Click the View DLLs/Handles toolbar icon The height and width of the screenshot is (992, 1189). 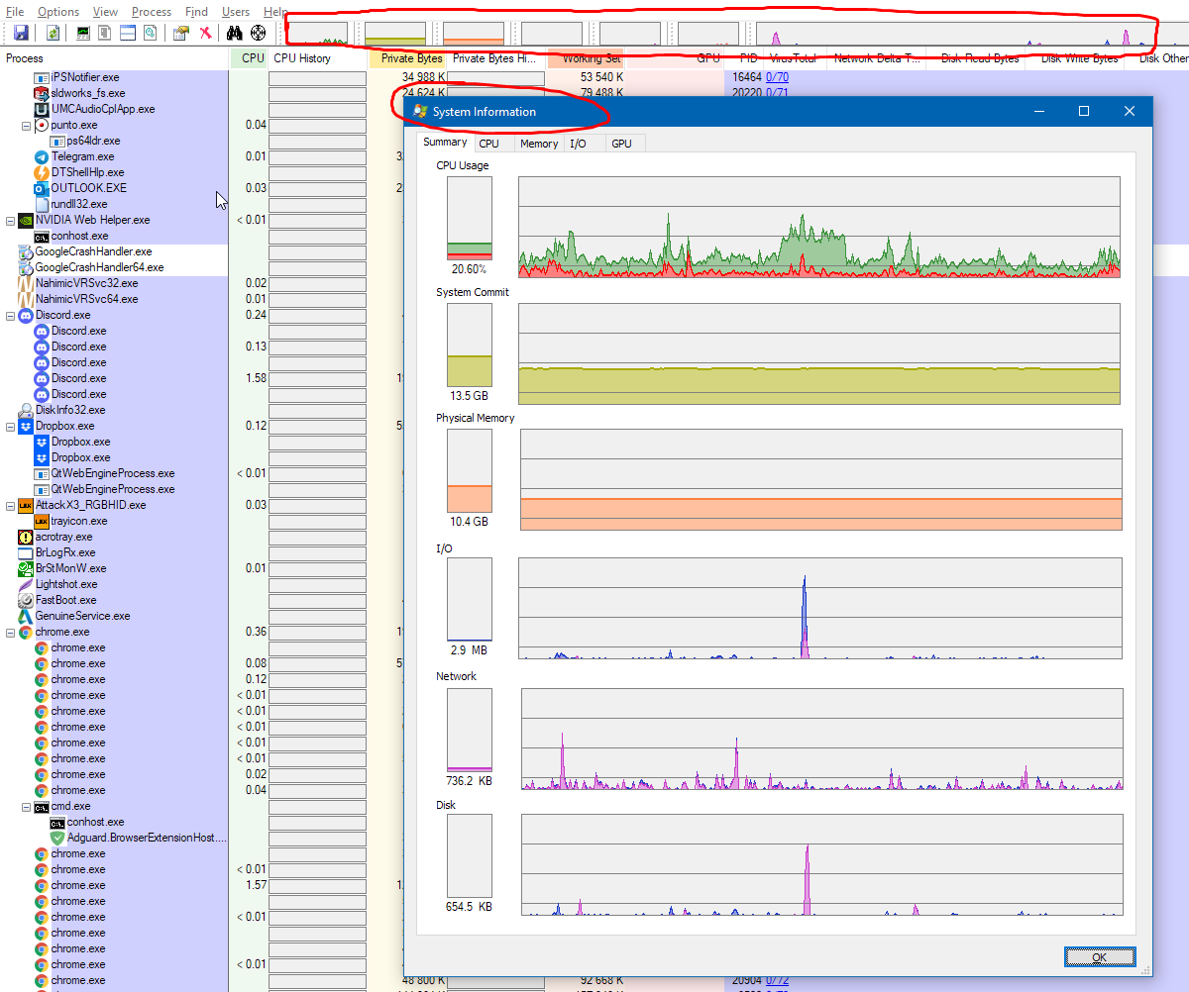pyautogui.click(x=150, y=33)
